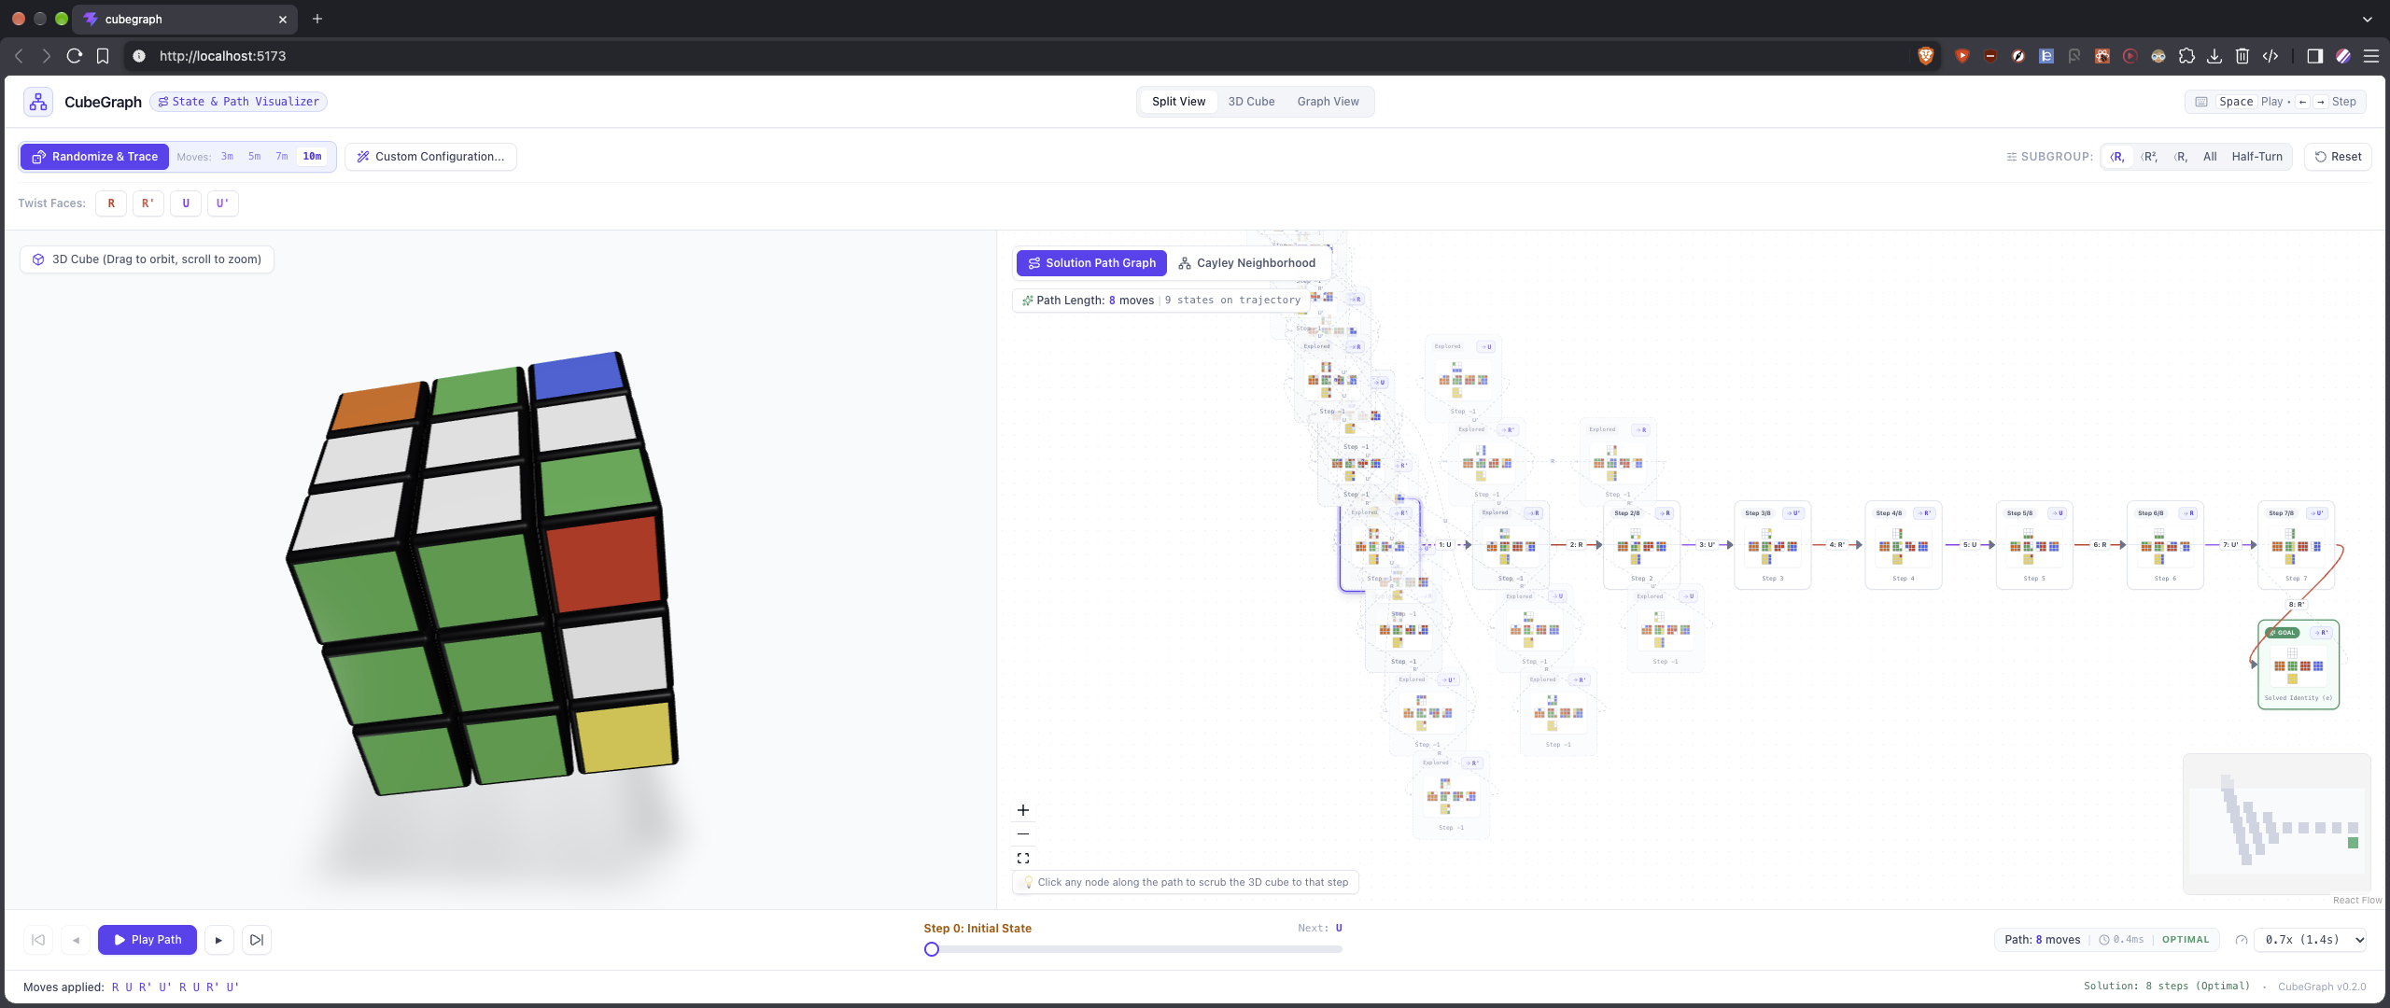
Task: Click the bookmark icon in address bar
Action: [x=103, y=56]
